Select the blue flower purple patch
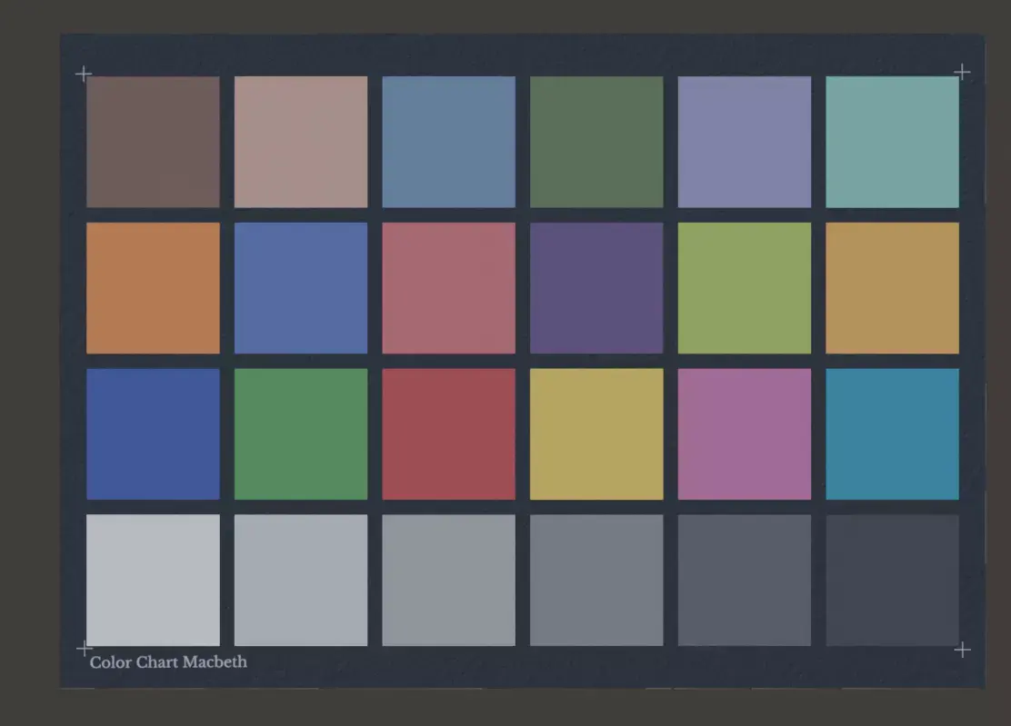 point(744,141)
